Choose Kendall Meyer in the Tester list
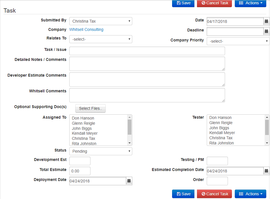The image size is (270, 199). coord(222,133)
